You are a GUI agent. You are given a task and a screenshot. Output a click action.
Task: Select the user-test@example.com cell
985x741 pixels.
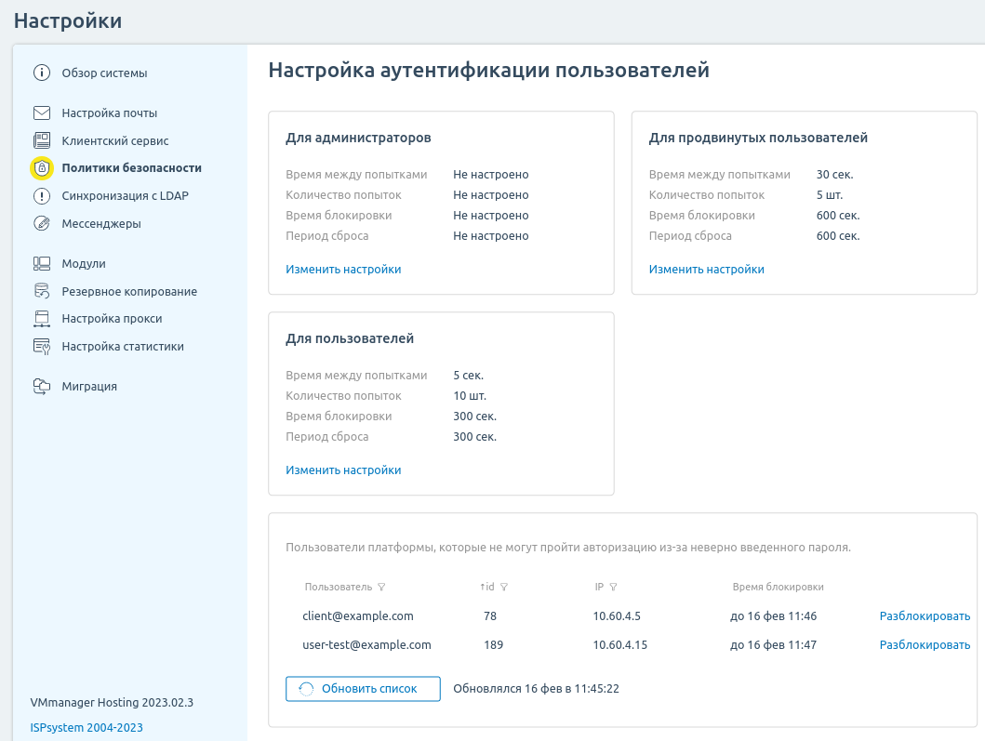pyautogui.click(x=366, y=645)
